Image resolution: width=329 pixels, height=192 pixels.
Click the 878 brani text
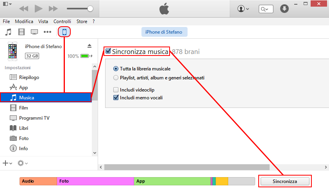click(x=186, y=52)
